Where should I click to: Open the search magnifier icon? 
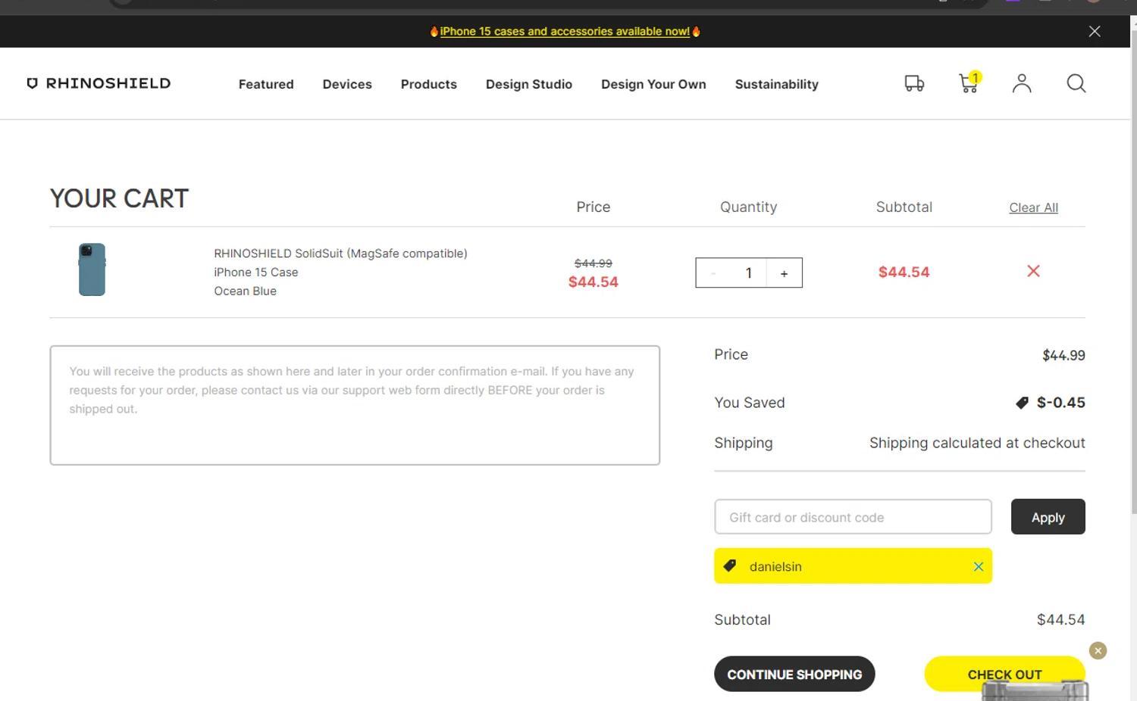pos(1076,83)
